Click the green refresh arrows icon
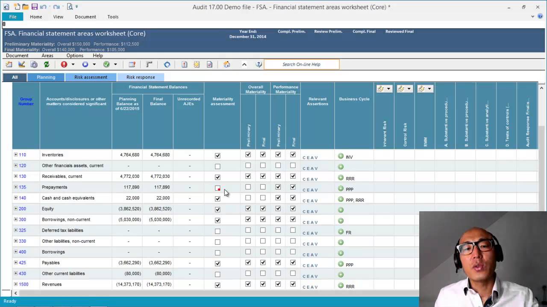The width and height of the screenshot is (547, 307). [x=47, y=65]
